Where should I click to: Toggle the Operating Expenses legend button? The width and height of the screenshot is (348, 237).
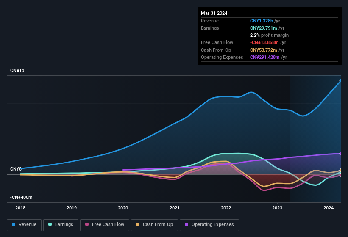(x=209, y=225)
